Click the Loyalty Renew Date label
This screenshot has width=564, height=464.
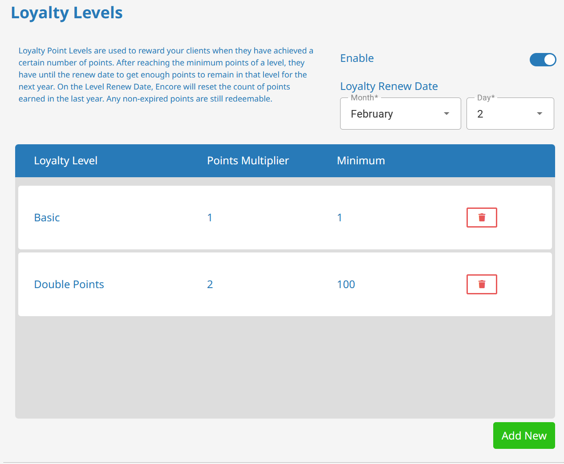coord(389,86)
